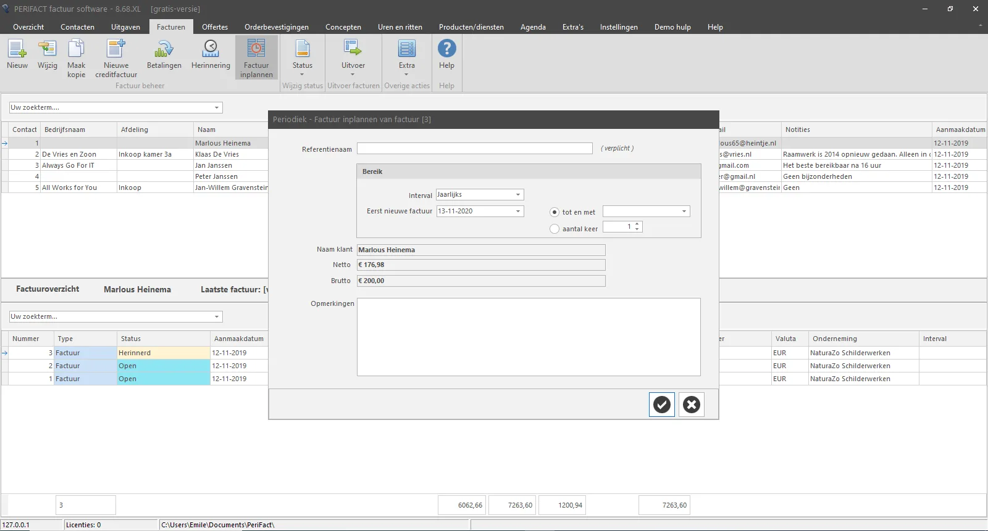Click the Onderneming column header

[864, 339]
